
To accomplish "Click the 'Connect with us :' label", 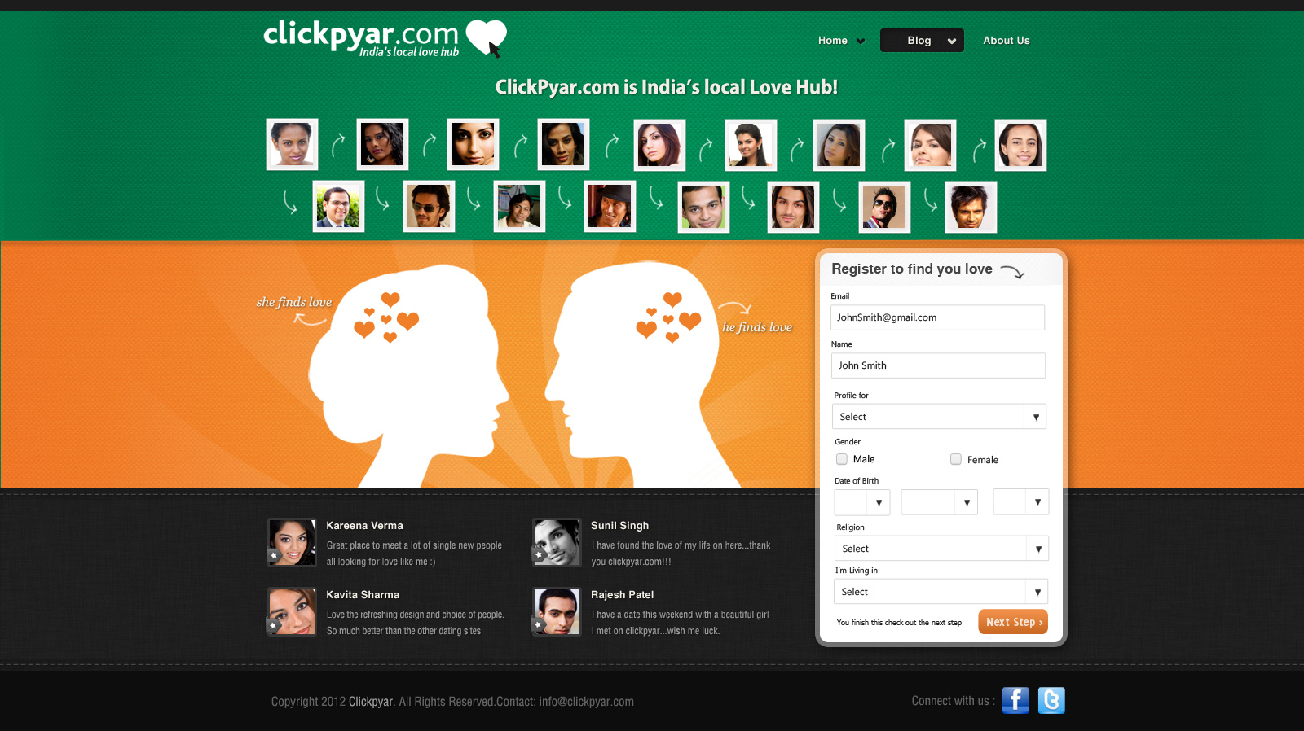I will 953,701.
